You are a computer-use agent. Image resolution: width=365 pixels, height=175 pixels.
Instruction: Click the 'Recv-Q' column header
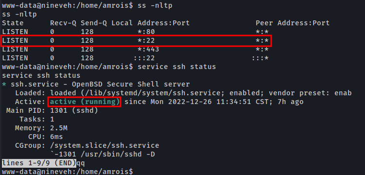[x=63, y=23]
